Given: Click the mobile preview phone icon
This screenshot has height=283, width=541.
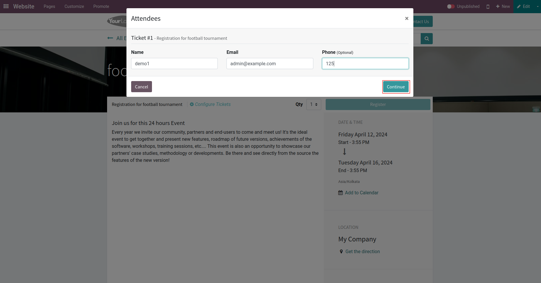Looking at the screenshot, I should click(x=488, y=6).
